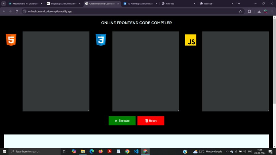Launch Copilot from the taskbar
Viewport: 276px width, 155px height.
click(x=74, y=151)
